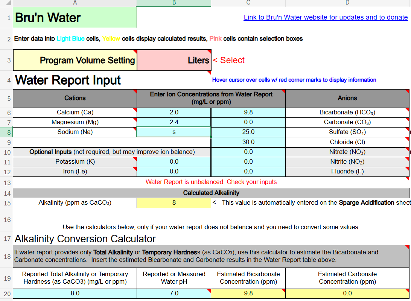Click the Calcium (Ca) label cell
Screen dimensions: 411x301
(x=75, y=112)
